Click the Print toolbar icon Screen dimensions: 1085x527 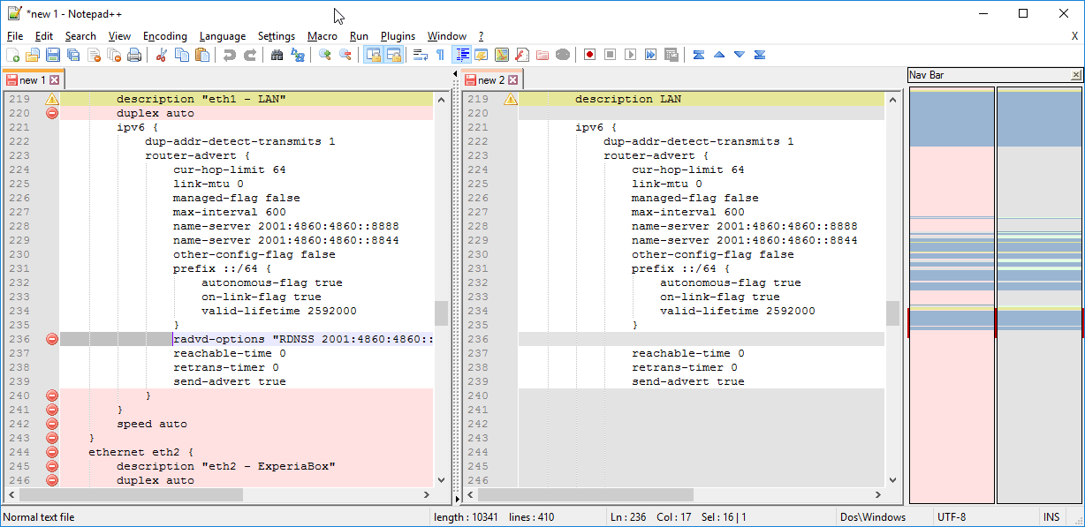point(134,55)
